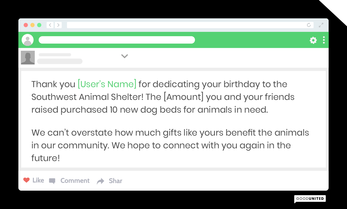Screen dimensions: 347x209
Task: Click the Shar action text
Action: pos(115,181)
